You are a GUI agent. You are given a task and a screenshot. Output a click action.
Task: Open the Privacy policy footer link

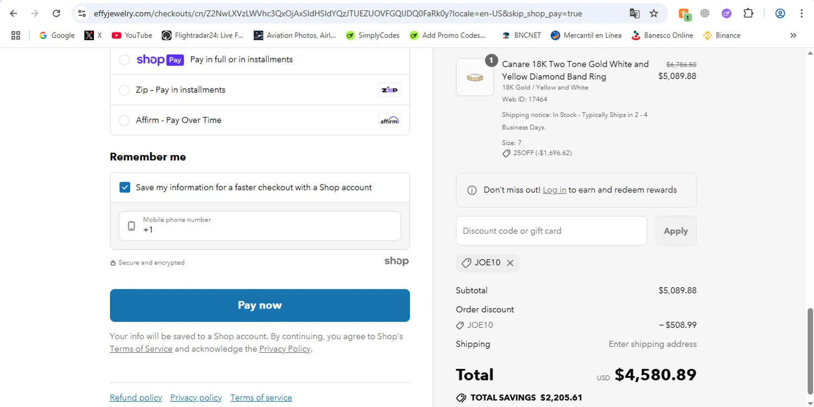(196, 398)
